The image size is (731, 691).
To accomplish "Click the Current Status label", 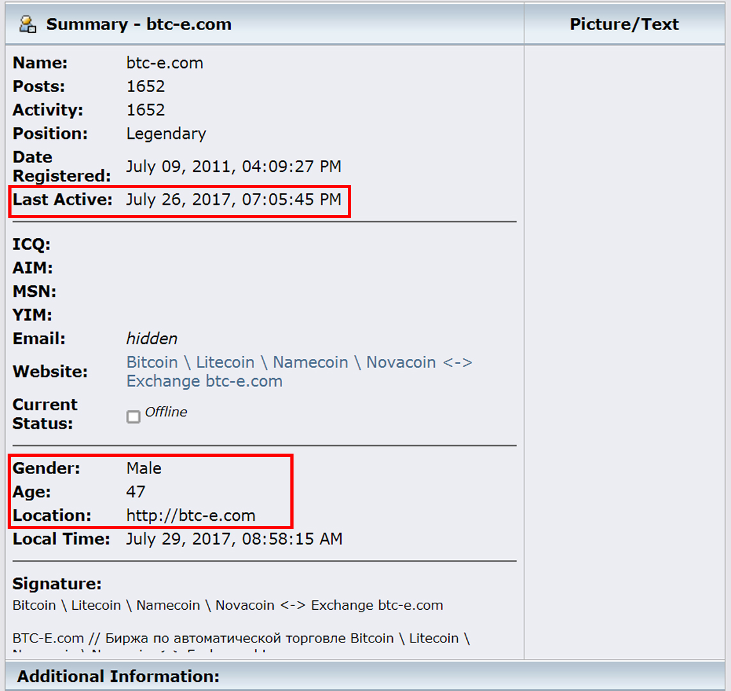I will (x=45, y=414).
